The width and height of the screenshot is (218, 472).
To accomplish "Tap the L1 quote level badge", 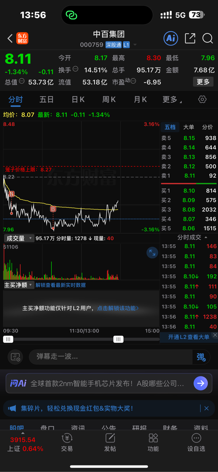I will 126,45.
